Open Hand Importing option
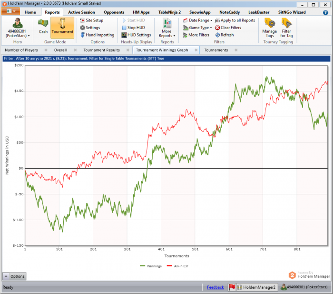The width and height of the screenshot is (333, 294). pos(97,35)
